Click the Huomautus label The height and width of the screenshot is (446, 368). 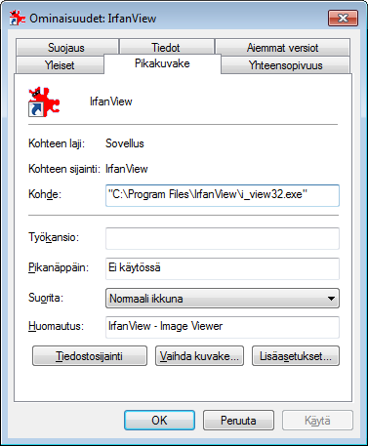pos(56,326)
